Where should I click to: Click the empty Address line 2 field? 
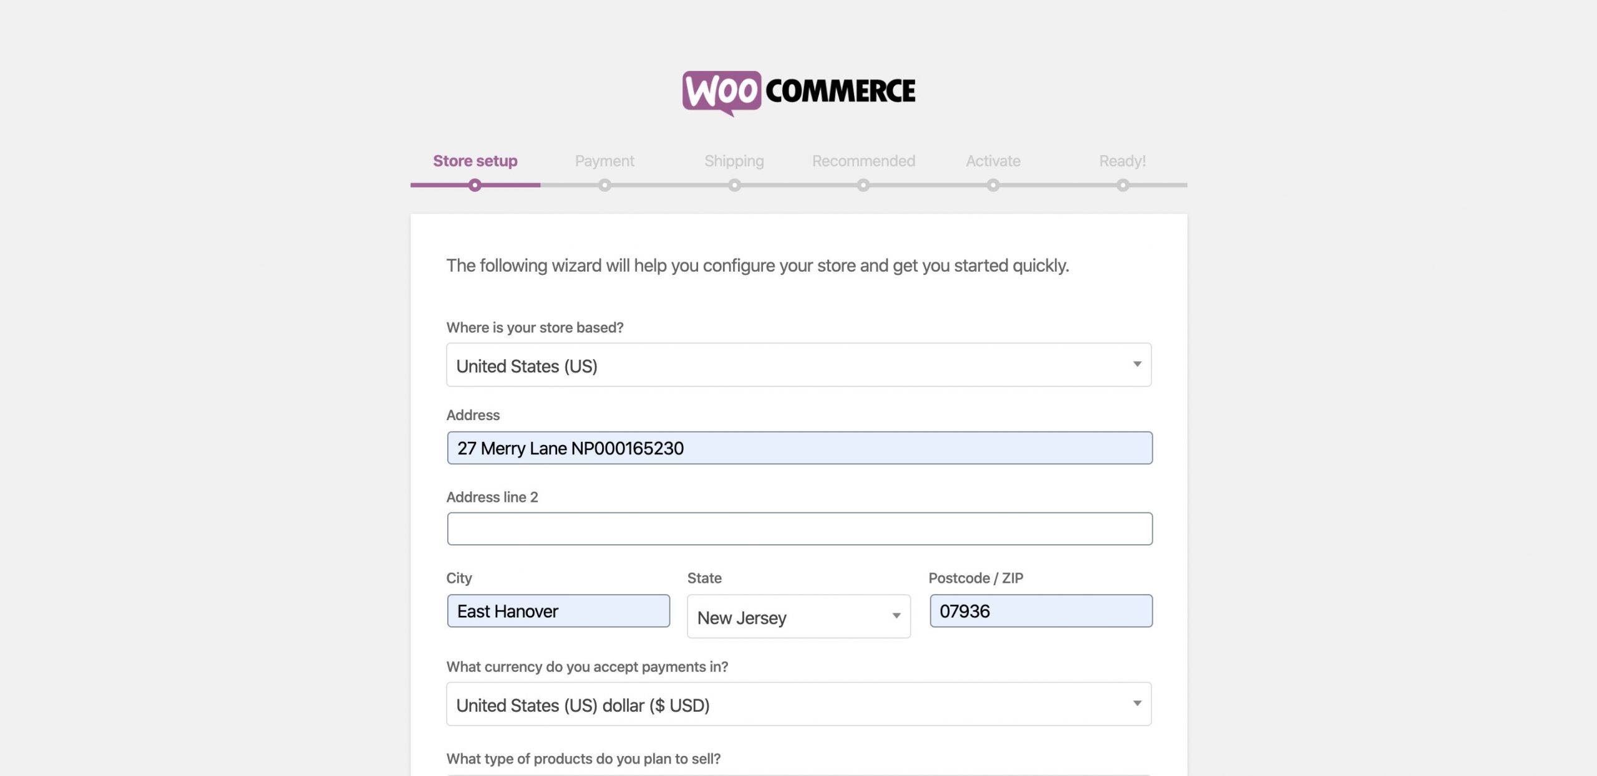coord(800,529)
